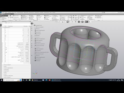Click the text T tool in ribbon
The image size is (124, 93).
[79, 19]
